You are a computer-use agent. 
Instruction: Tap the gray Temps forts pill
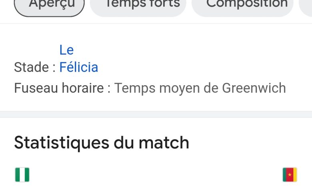point(138,6)
